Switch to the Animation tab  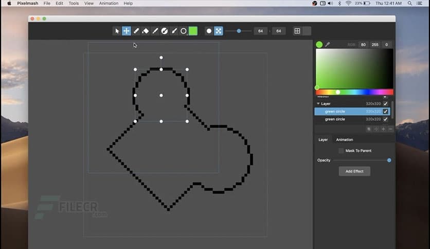(x=344, y=139)
